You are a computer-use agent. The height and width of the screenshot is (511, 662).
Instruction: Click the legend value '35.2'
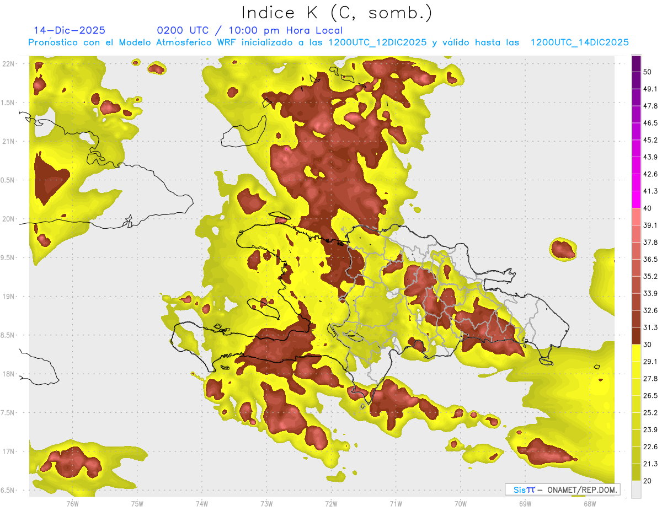pos(650,276)
